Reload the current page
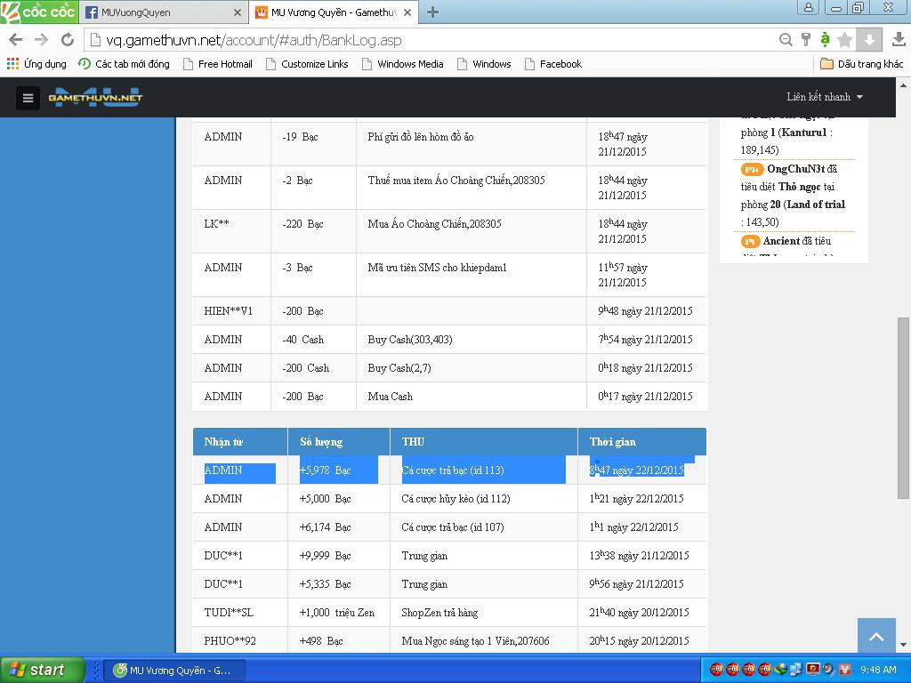This screenshot has width=911, height=683. (x=68, y=39)
